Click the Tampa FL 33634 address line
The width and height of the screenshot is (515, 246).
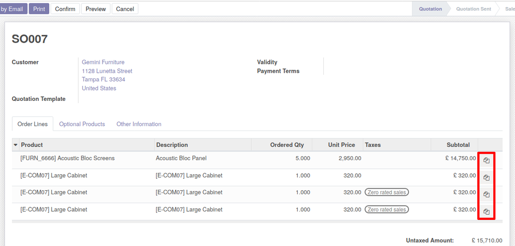[x=104, y=79]
